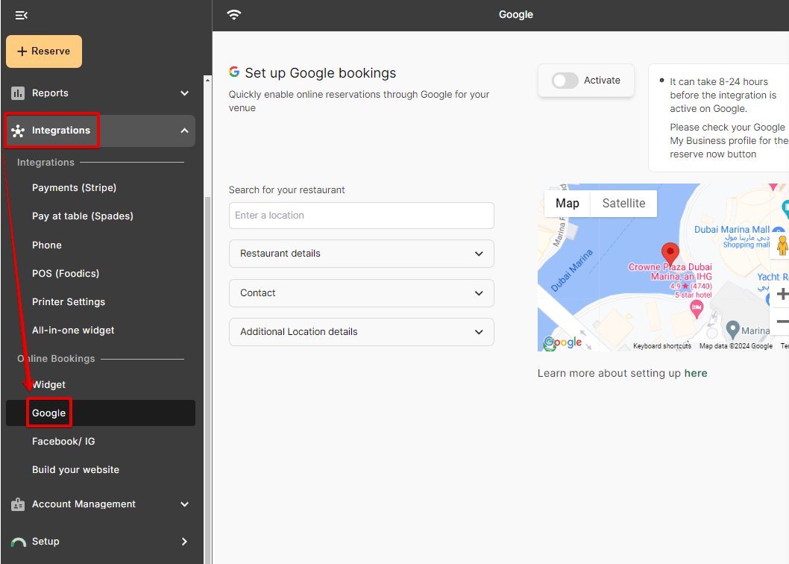Screen dimensions: 789x564
Task: Click the Enter a location search field
Action: coord(361,216)
